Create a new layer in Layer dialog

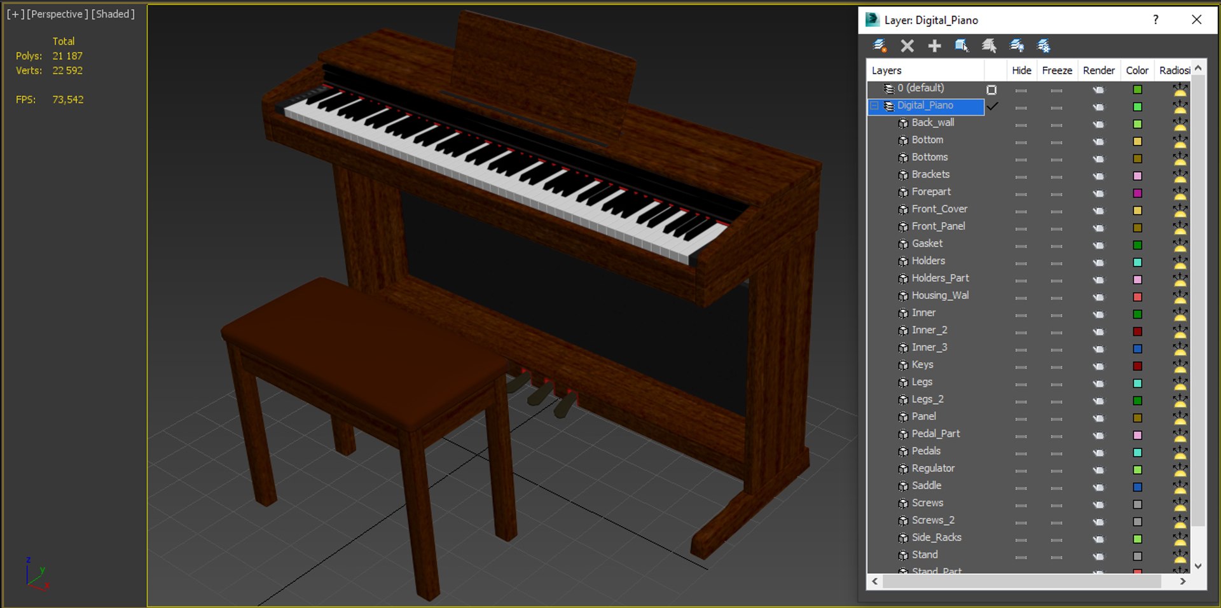point(880,46)
